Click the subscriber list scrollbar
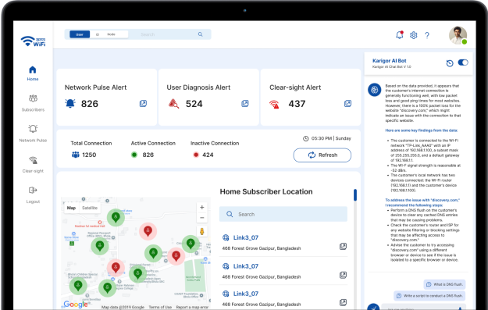Screen dimensions: 488x310 (355, 195)
